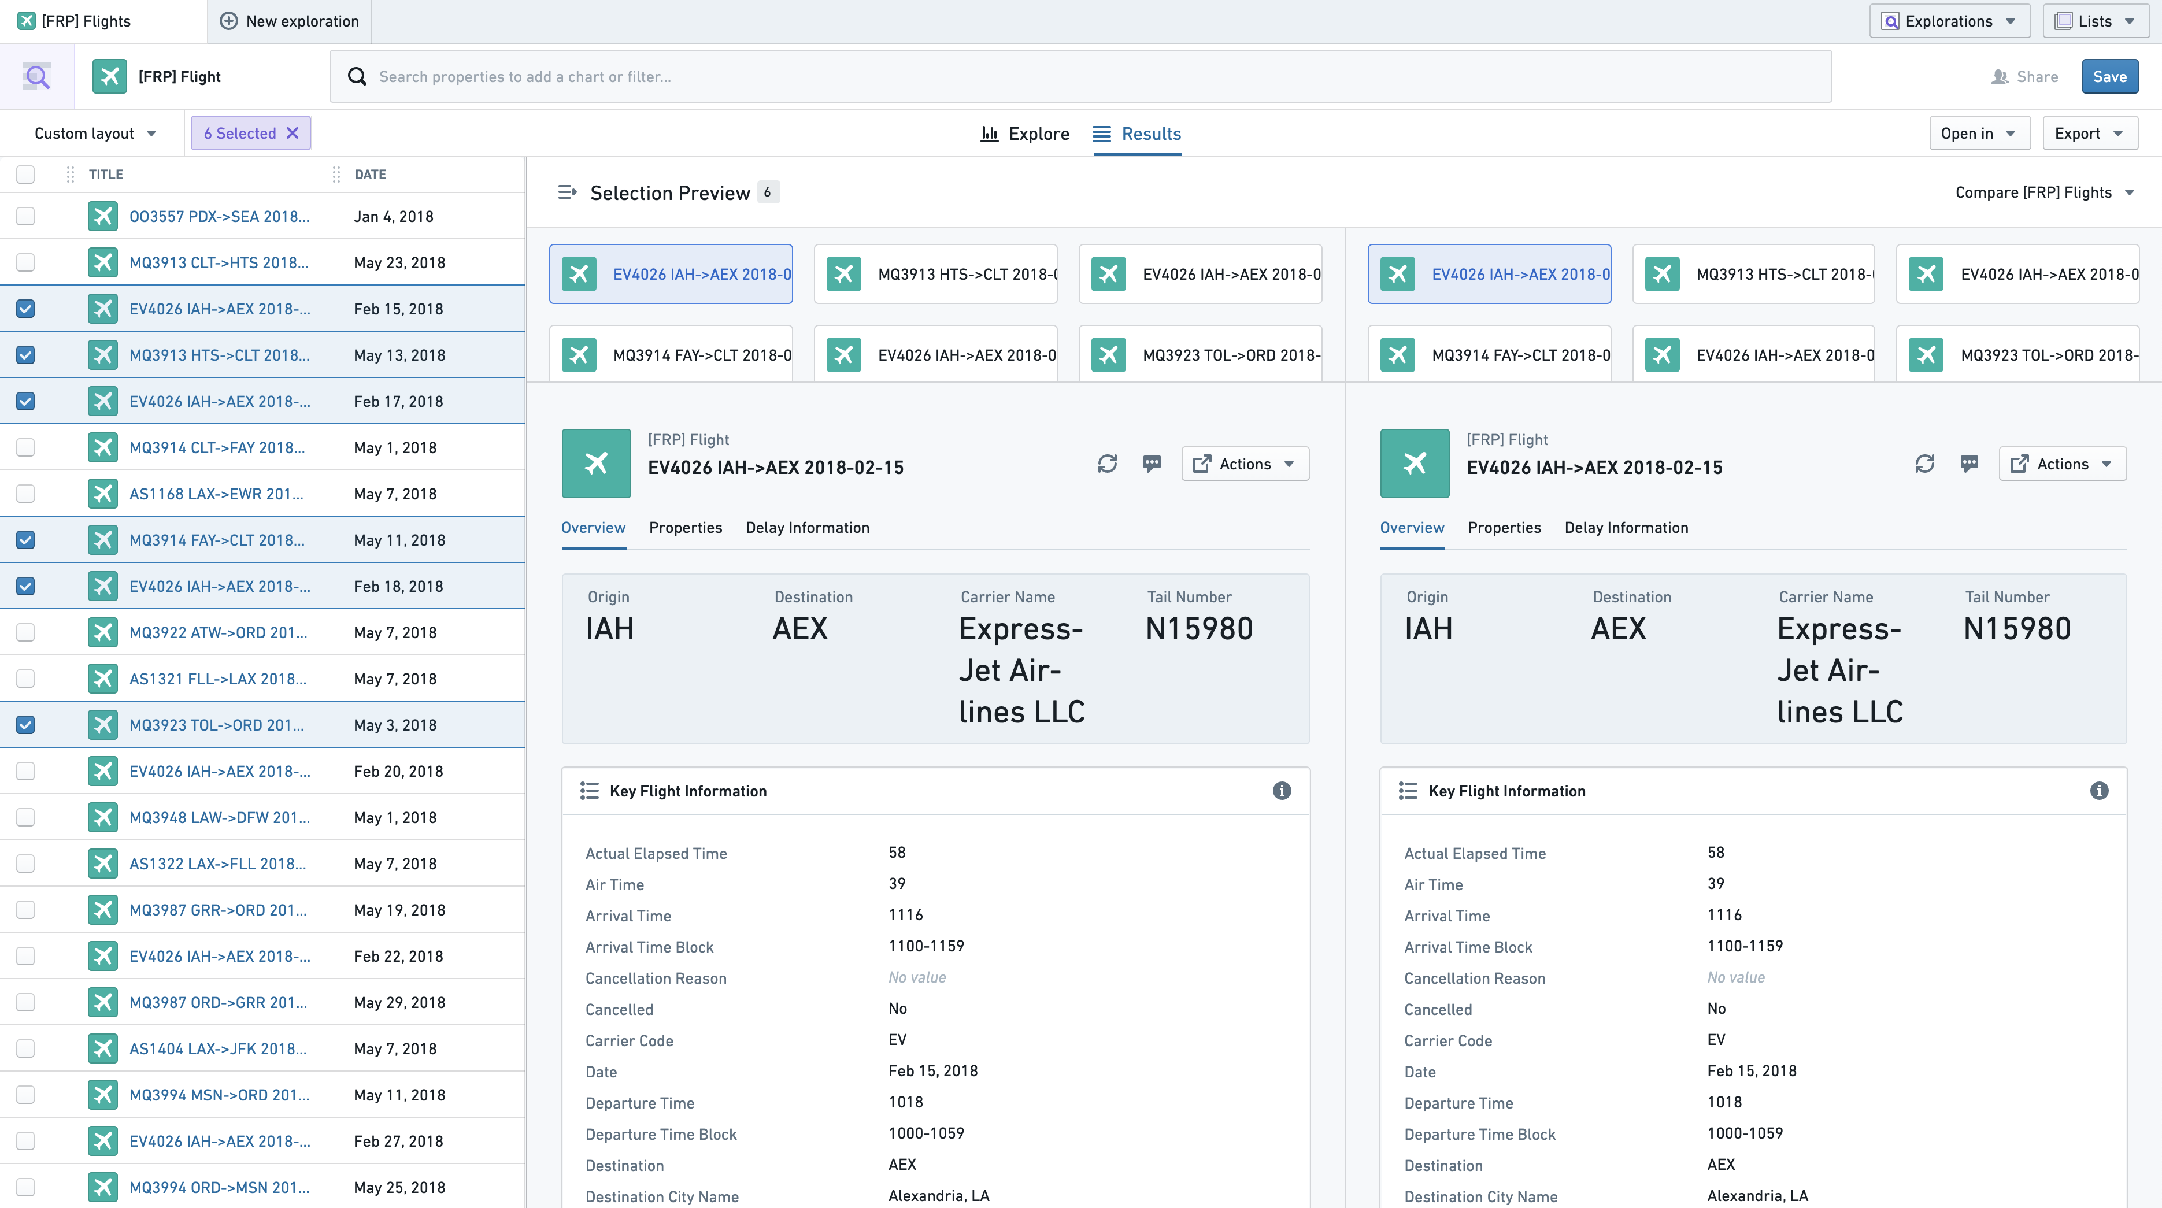This screenshot has height=1208, width=2162.
Task: Click the drag handle beside DATE column
Action: pos(336,175)
